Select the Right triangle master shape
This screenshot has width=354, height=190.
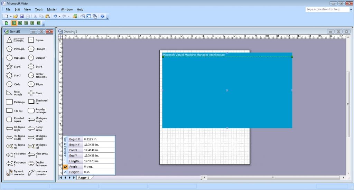click(14, 93)
